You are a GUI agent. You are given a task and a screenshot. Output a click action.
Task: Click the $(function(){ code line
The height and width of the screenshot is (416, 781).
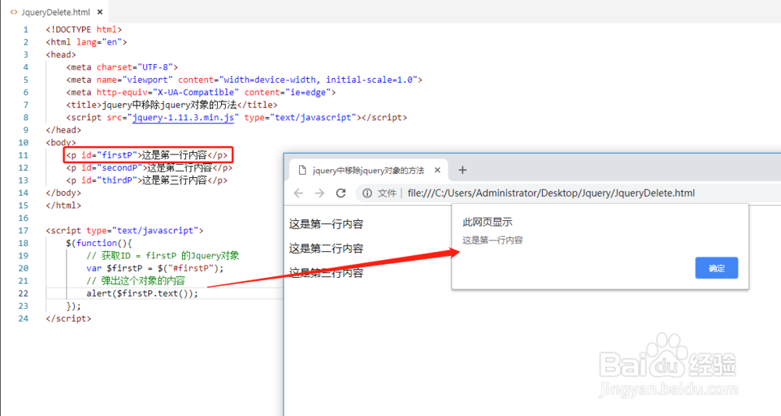pos(99,243)
